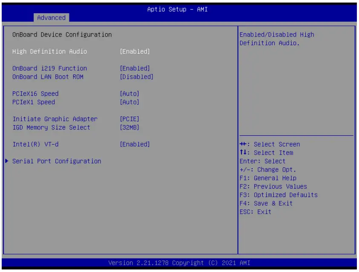Click F2: Previous Values hint
This screenshot has height=272, width=359.
(273, 187)
